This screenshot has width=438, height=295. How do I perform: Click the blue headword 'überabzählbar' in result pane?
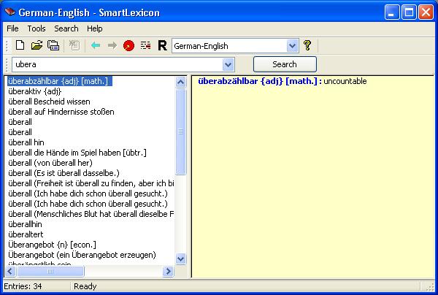pyautogui.click(x=228, y=81)
